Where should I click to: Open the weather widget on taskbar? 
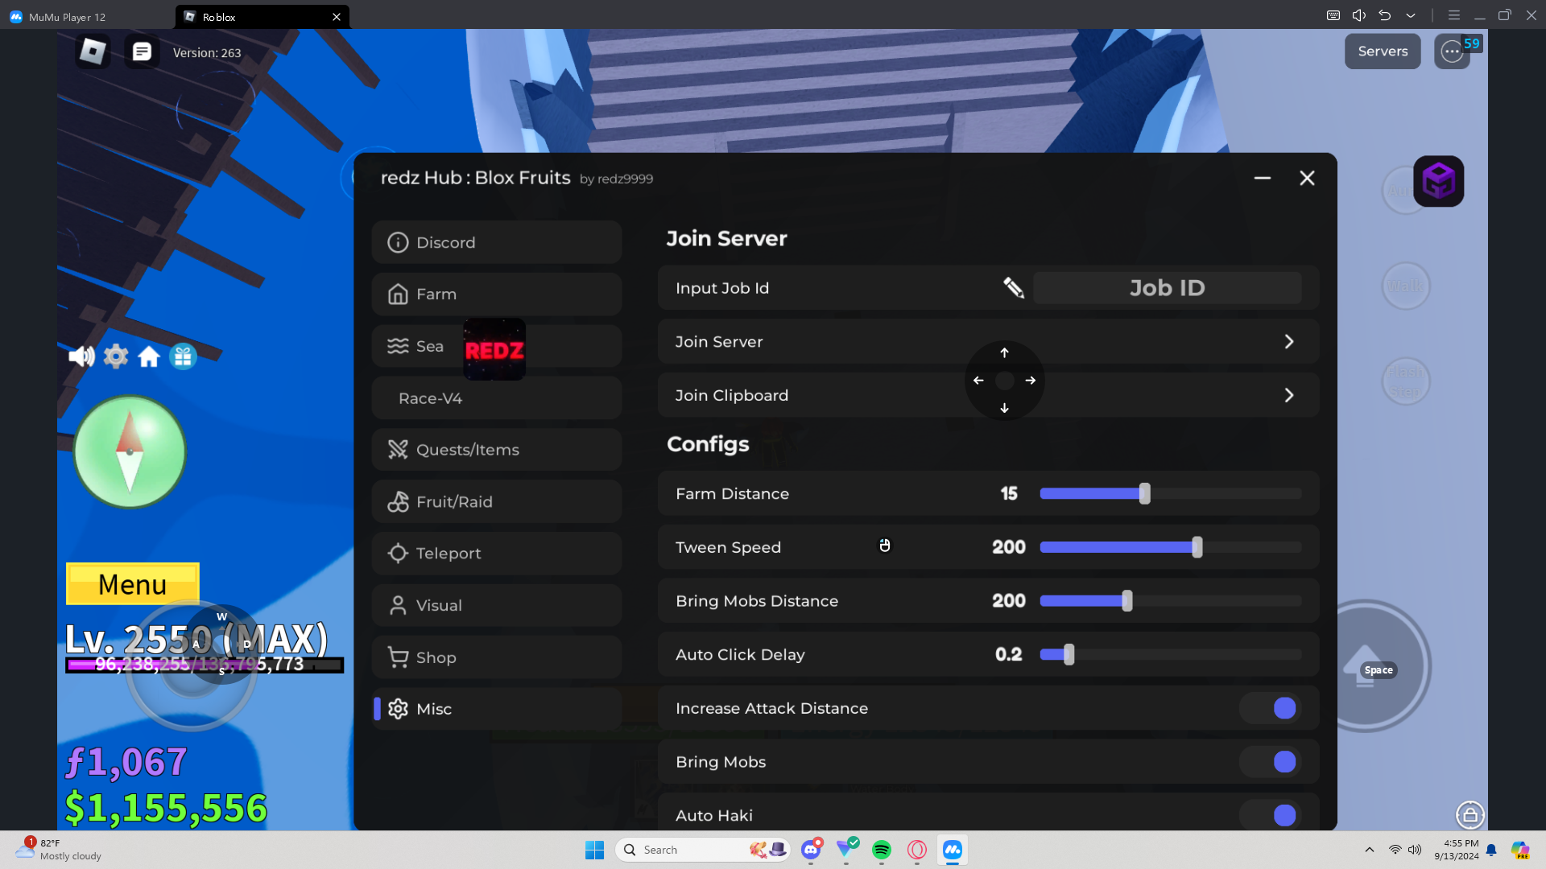coord(59,850)
